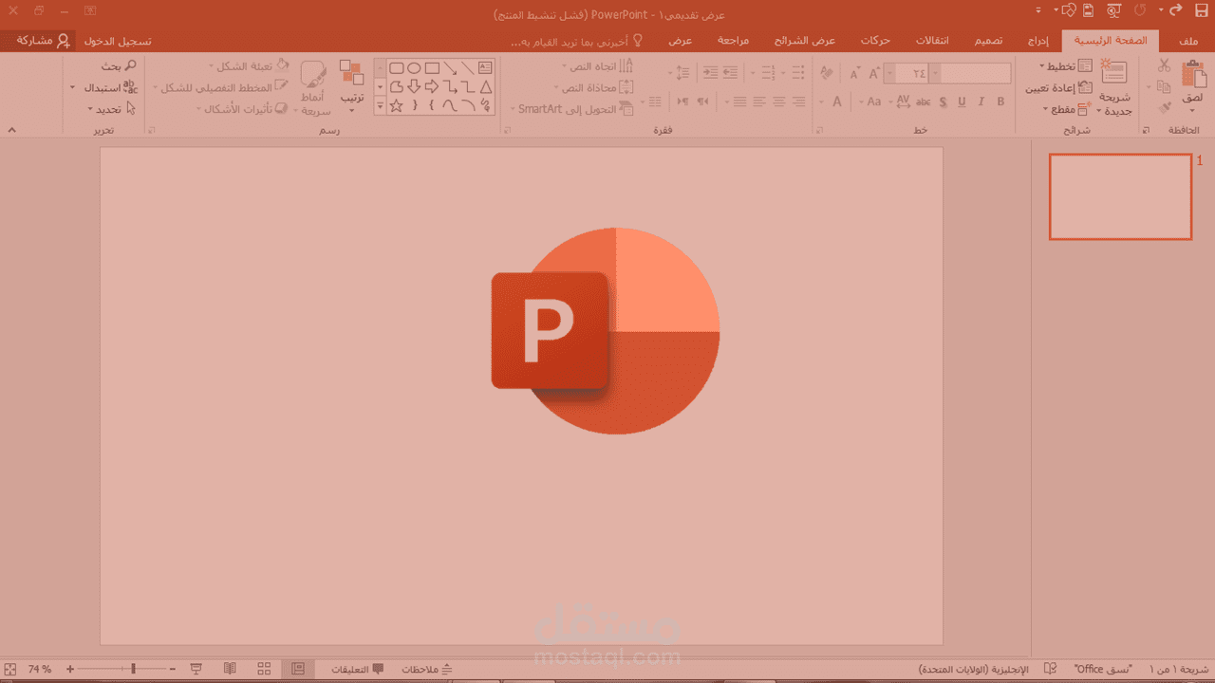1215x683 pixels.
Task: Click the Find (بحث) button
Action: point(119,66)
